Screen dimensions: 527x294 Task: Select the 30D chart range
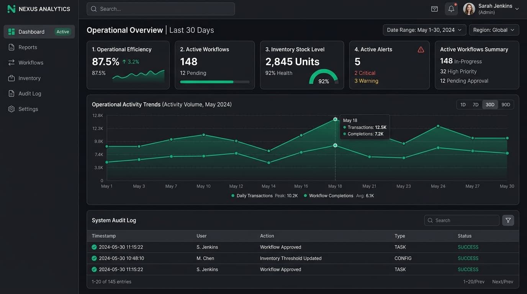click(490, 105)
